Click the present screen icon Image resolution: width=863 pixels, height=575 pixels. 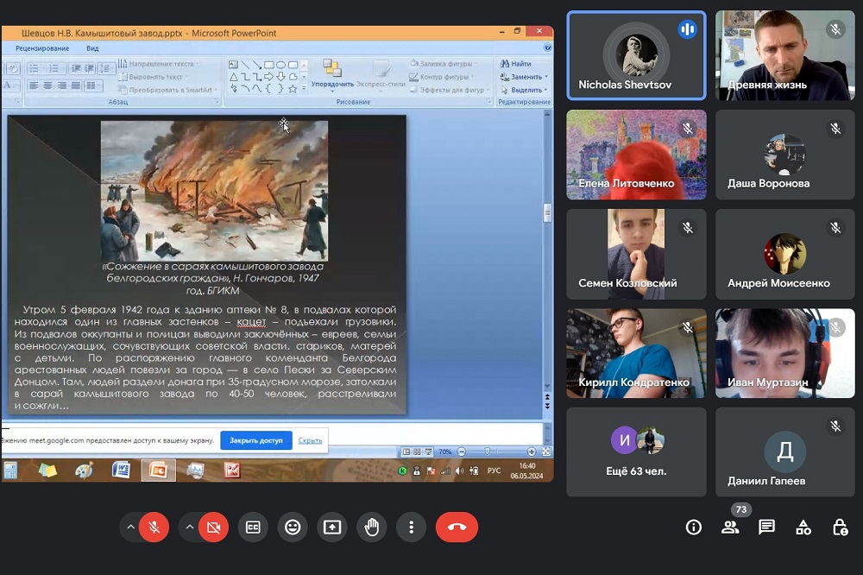click(x=332, y=527)
